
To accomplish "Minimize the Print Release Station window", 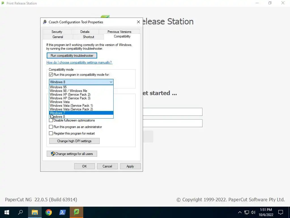I will point(257,3).
